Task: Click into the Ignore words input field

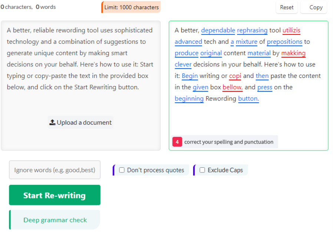Action: point(55,170)
